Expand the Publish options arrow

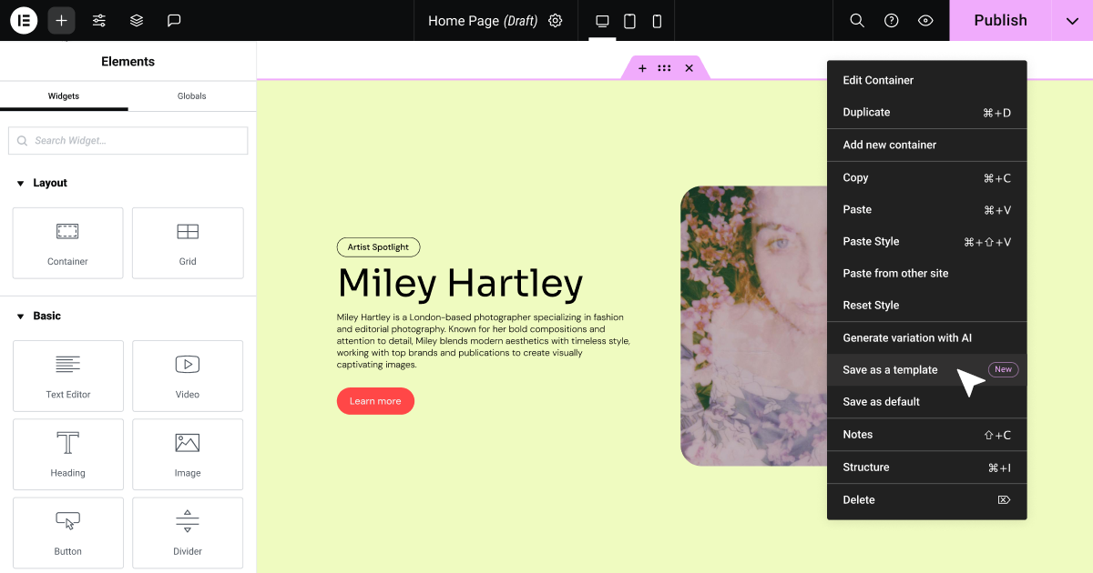click(x=1072, y=20)
